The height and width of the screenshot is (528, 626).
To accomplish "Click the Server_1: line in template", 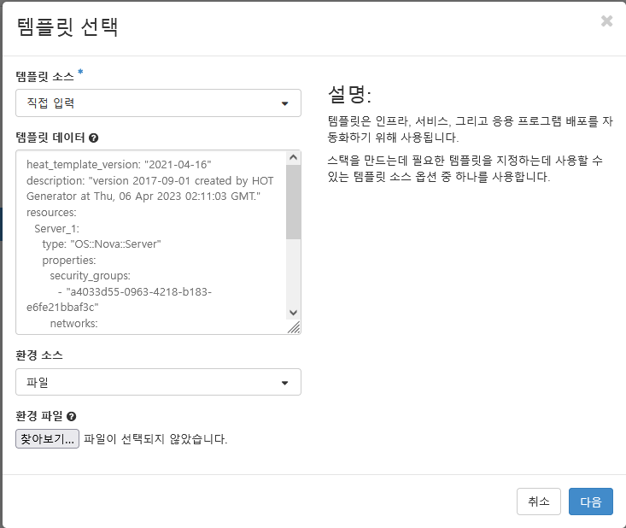I will 56,228.
